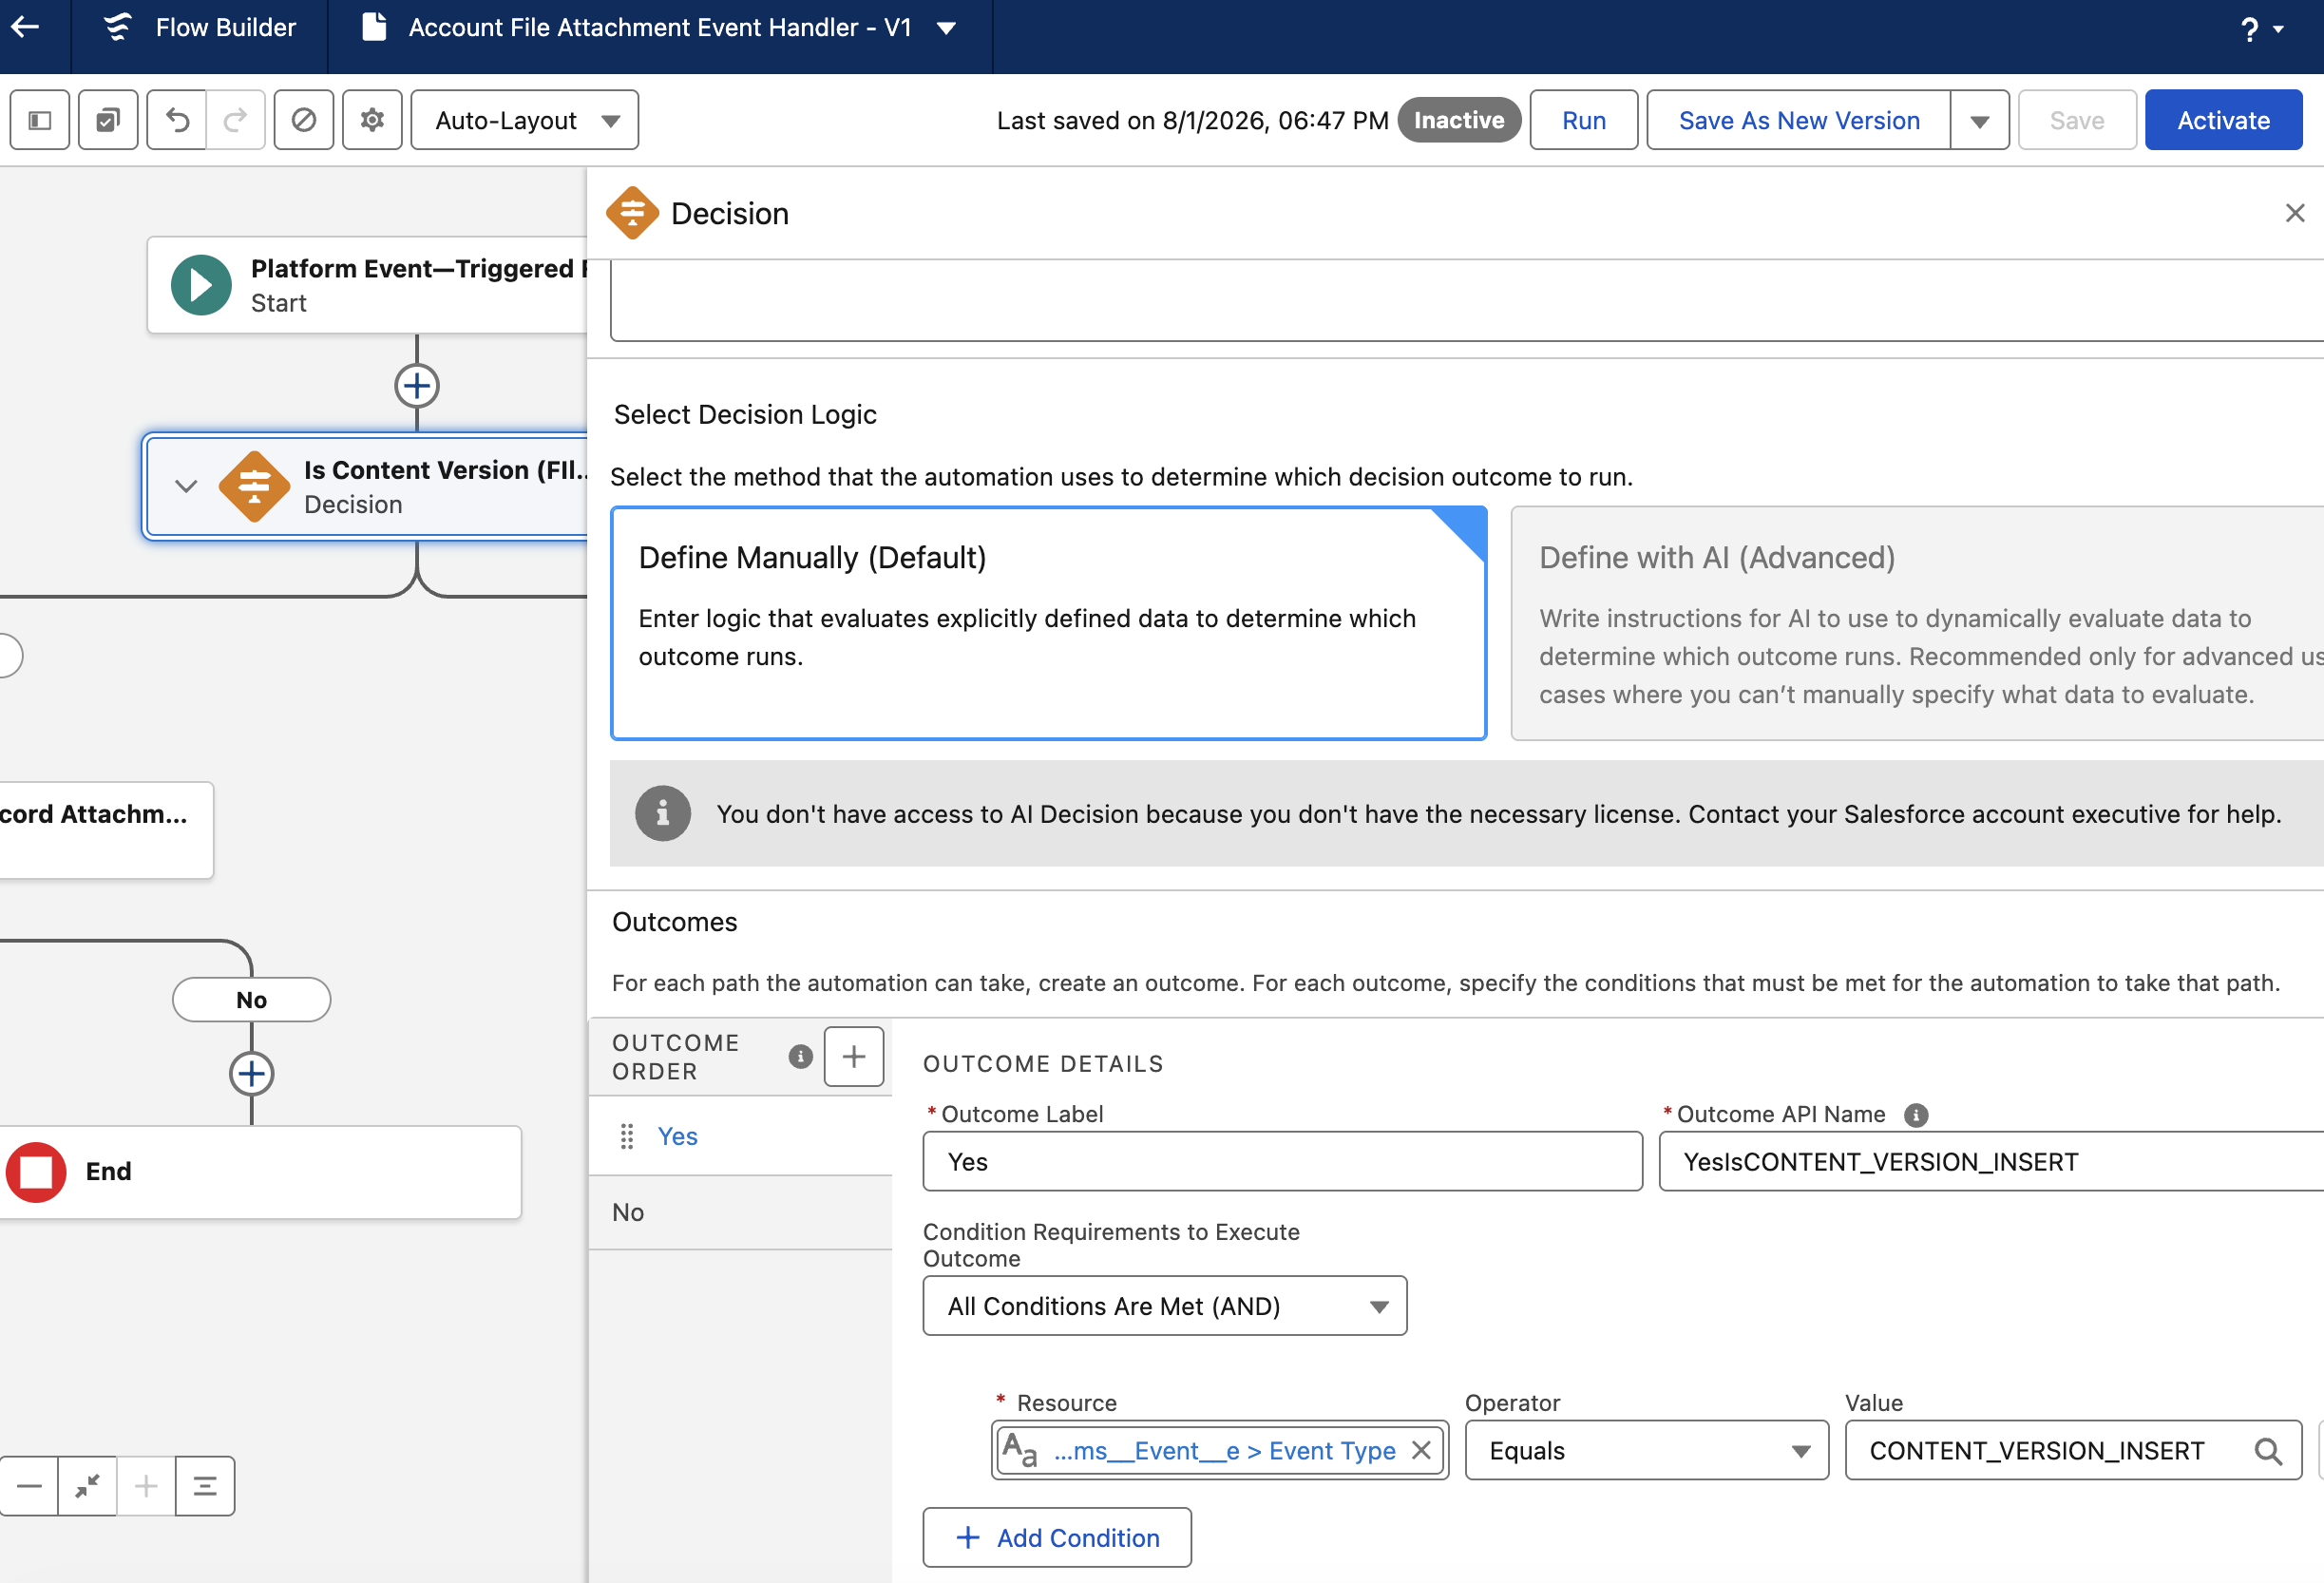Open the condition requirements dropdown
This screenshot has height=1583, width=2324.
pyautogui.click(x=1165, y=1306)
